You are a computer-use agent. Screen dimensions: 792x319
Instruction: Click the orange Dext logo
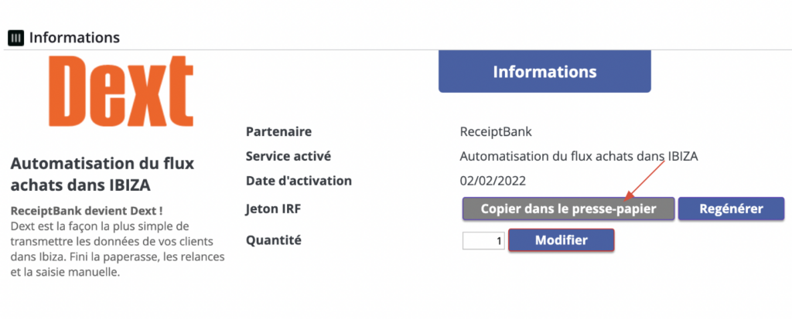[121, 91]
